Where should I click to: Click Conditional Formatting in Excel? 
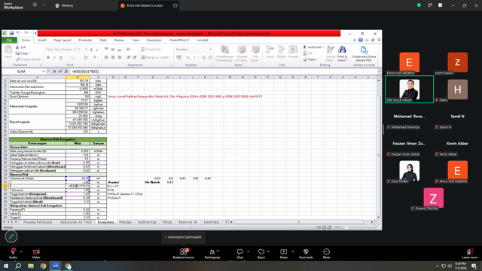click(224, 53)
